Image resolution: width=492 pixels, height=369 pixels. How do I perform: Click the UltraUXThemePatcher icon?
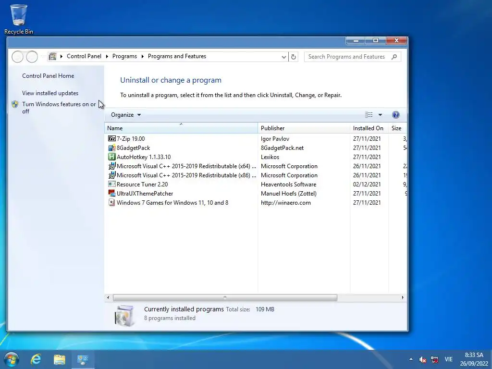pyautogui.click(x=111, y=193)
